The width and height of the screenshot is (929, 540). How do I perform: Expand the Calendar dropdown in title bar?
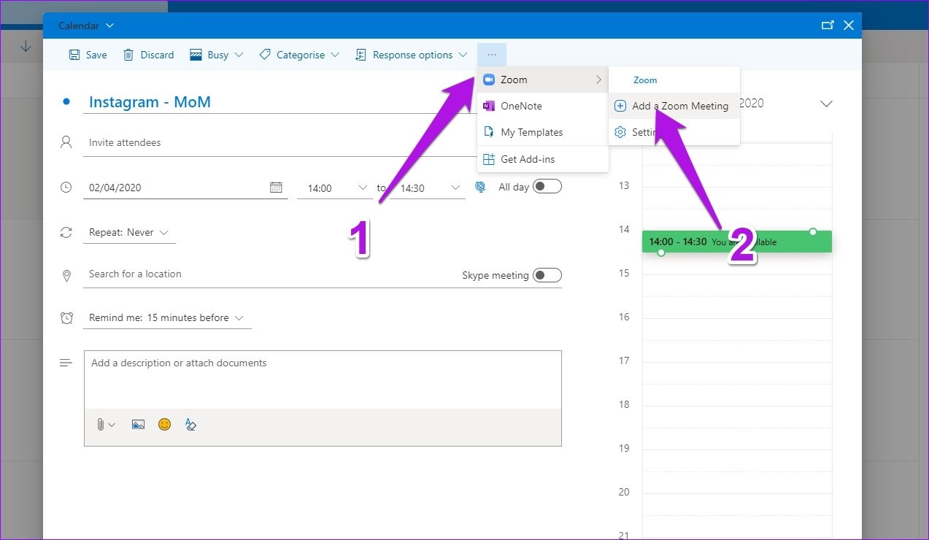pos(110,26)
